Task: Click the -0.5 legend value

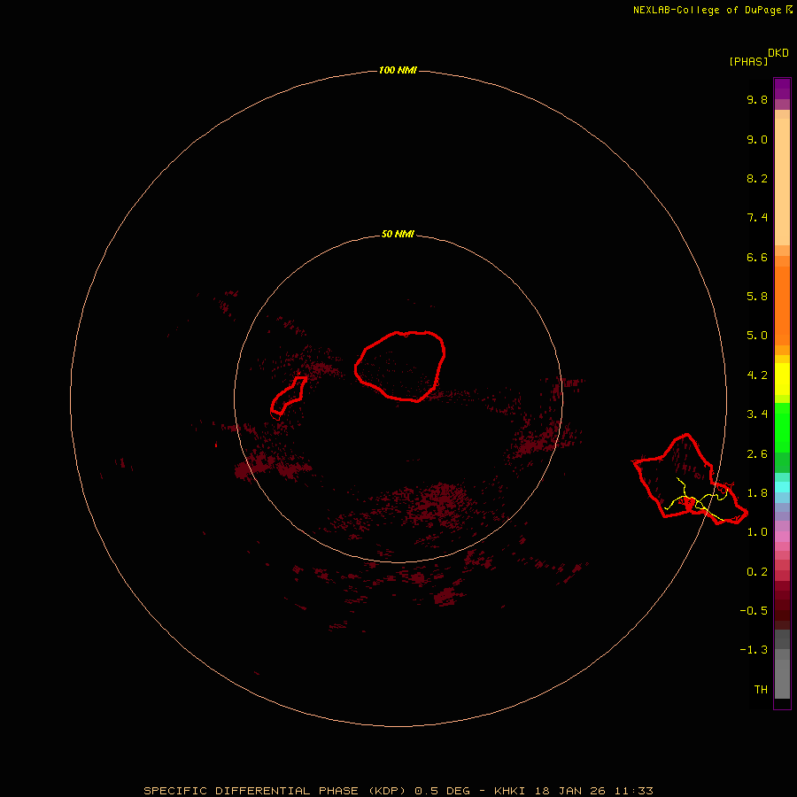Action: tap(754, 611)
